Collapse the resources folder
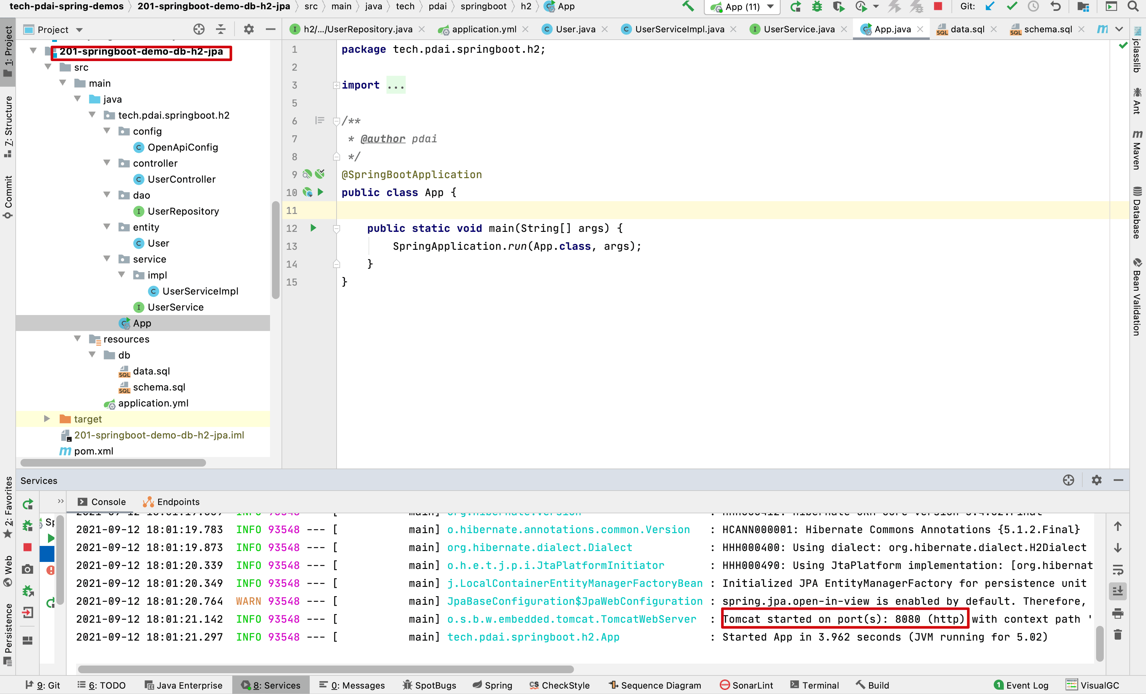 pyautogui.click(x=78, y=339)
